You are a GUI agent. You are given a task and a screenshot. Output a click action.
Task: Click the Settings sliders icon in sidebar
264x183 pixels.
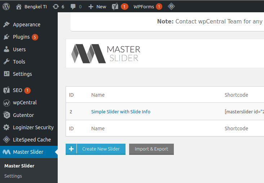click(x=6, y=74)
